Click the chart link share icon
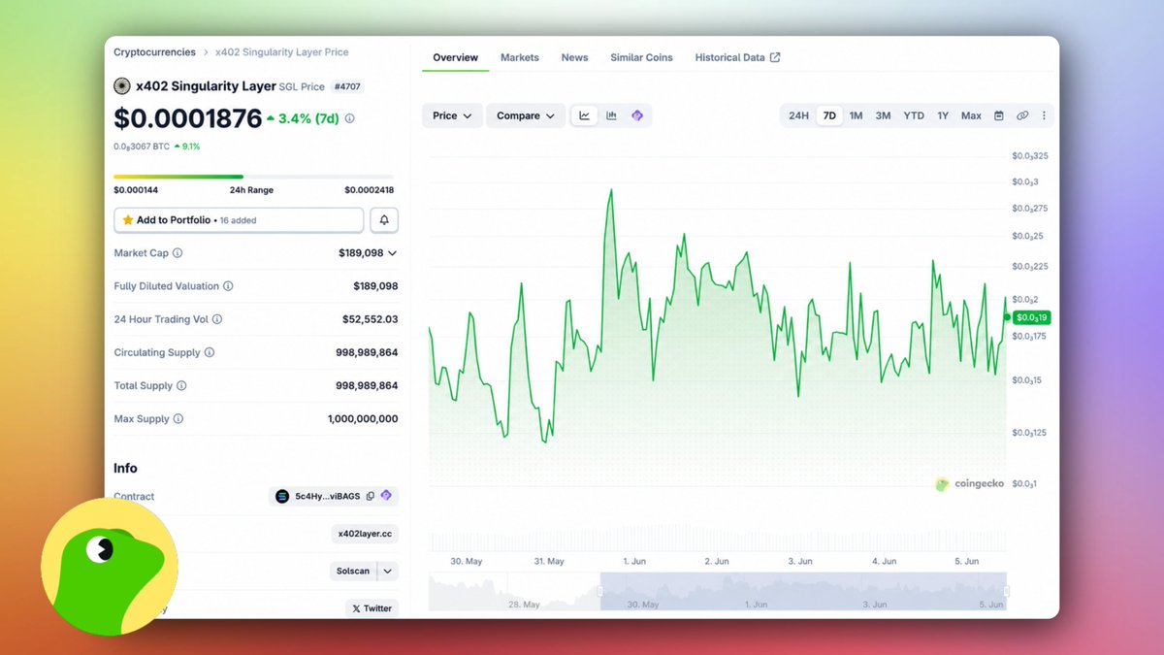Screen dimensions: 1164x655 pyautogui.click(x=1022, y=115)
